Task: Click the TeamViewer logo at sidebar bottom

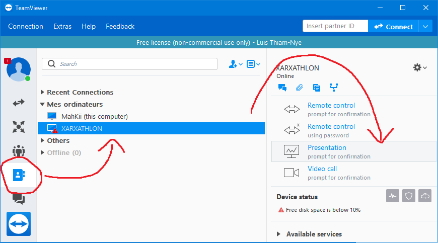Action: [x=19, y=224]
